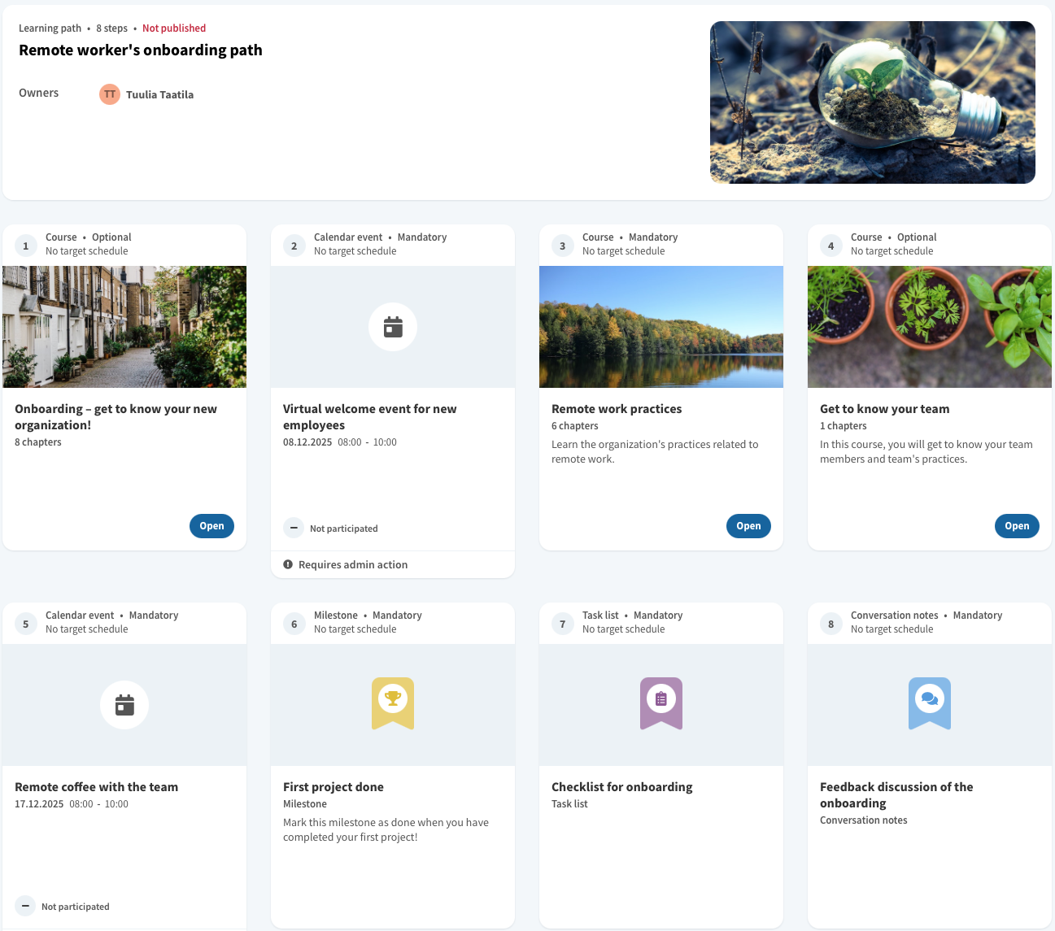Toggle participation status on Remote coffee event
This screenshot has height=931, width=1055.
(x=25, y=906)
